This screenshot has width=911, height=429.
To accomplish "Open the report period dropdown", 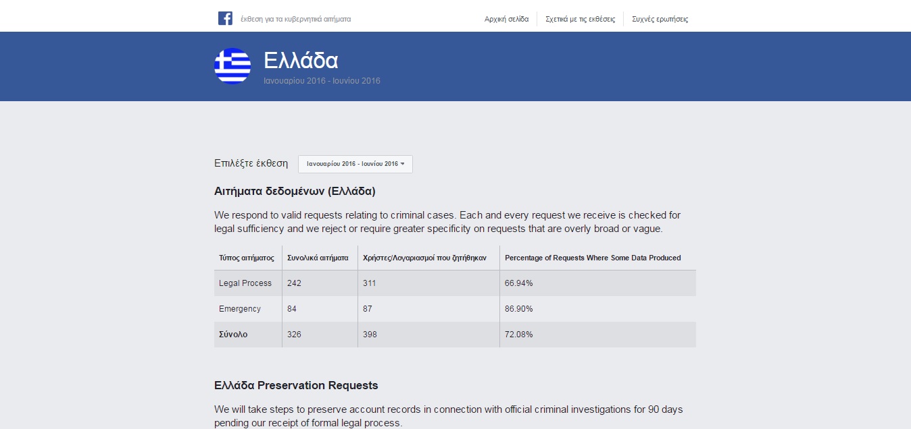I will click(355, 164).
